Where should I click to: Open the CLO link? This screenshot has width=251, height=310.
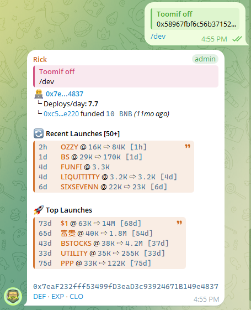coord(77,296)
